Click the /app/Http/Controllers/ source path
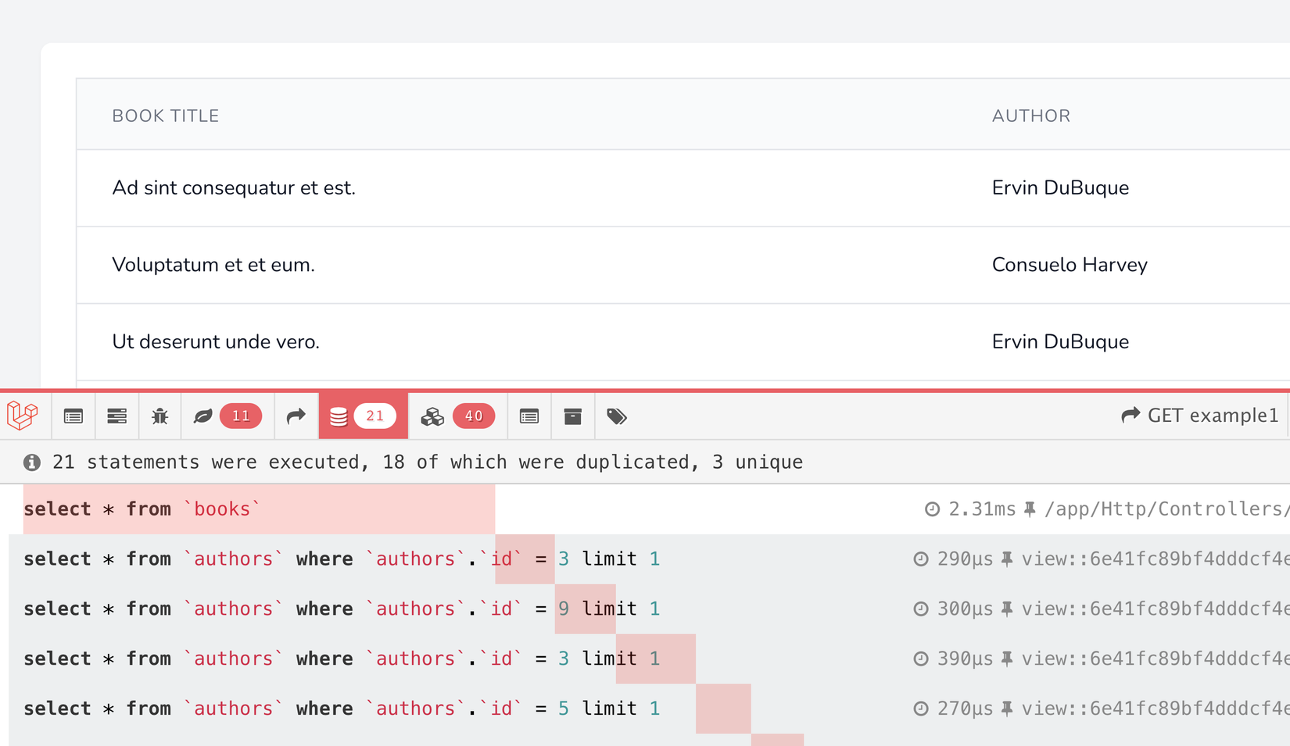 pos(1167,509)
